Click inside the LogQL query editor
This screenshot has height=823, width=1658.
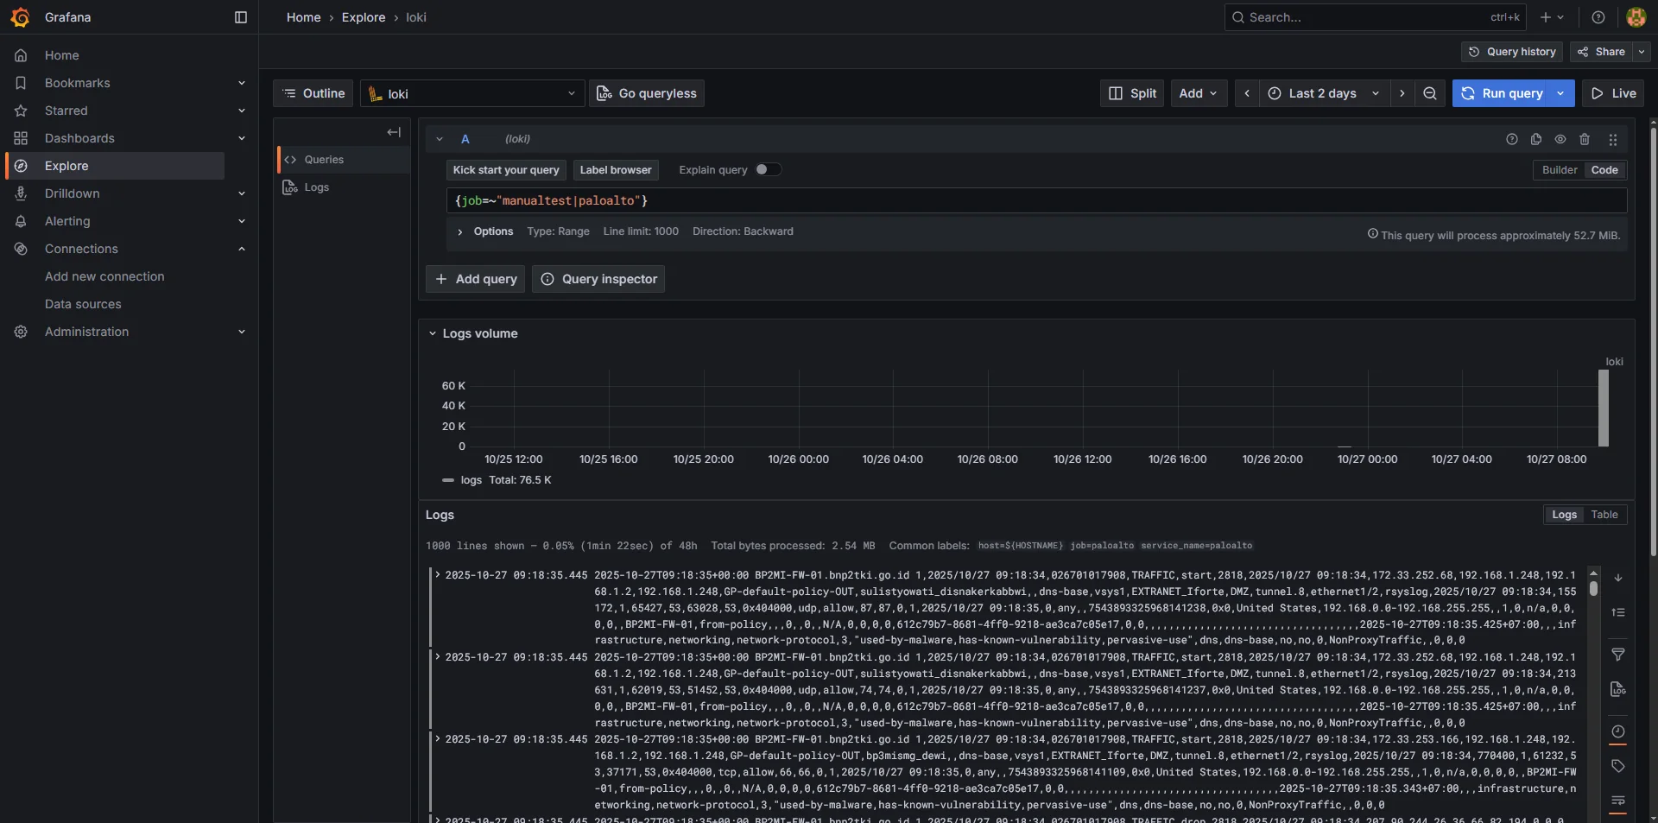[1036, 200]
